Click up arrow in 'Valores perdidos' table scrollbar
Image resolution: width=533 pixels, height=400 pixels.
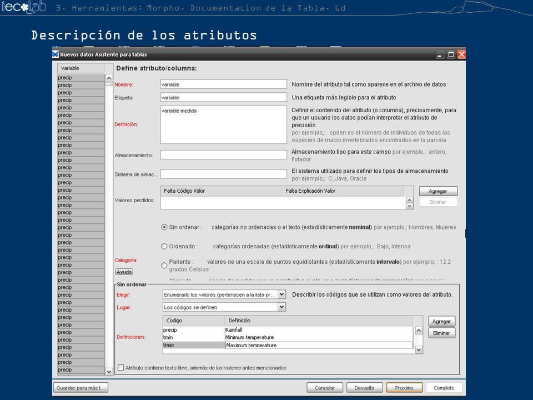[x=410, y=200]
